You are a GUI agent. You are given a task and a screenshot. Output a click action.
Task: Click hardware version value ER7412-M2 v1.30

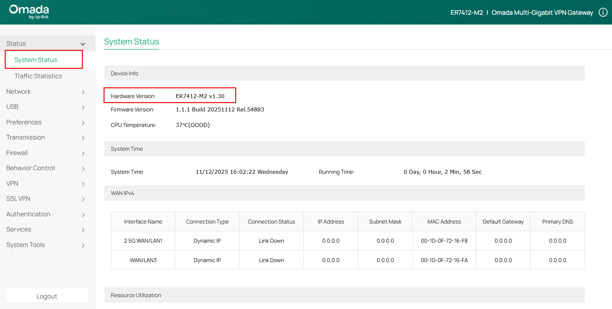pos(200,96)
